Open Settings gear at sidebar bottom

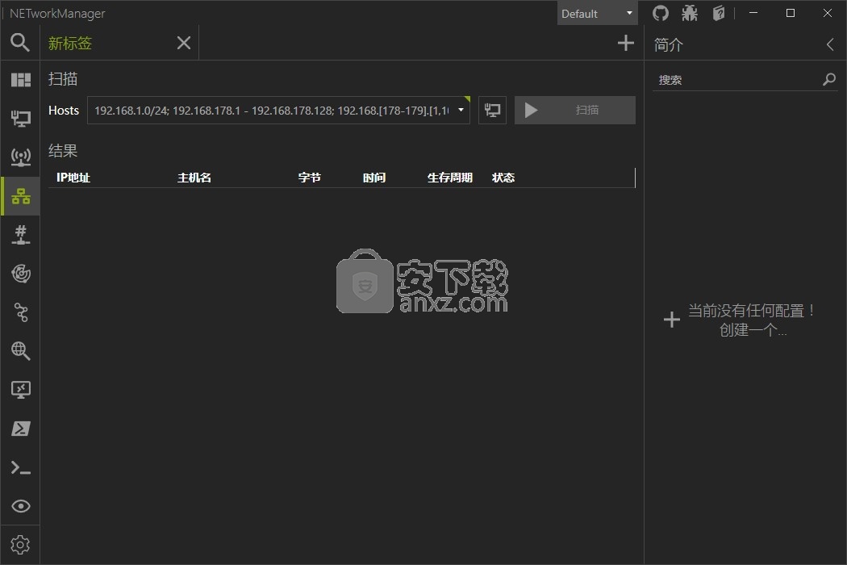coord(20,545)
